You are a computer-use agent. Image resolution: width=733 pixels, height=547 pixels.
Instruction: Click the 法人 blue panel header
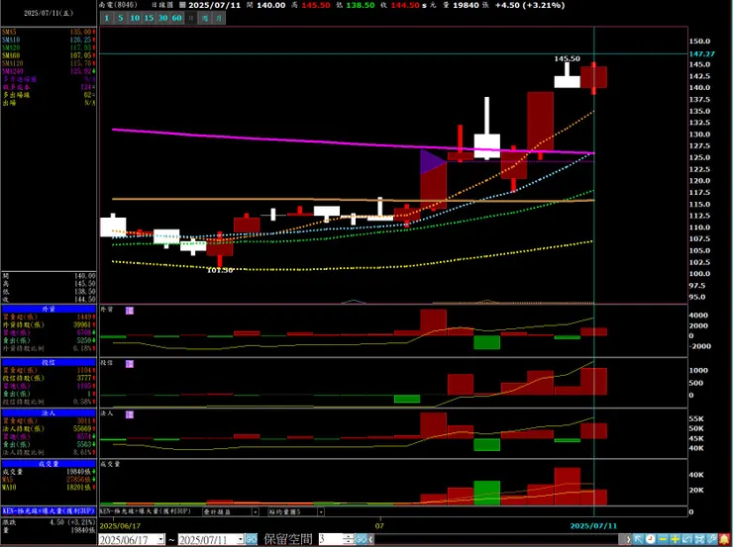point(49,413)
